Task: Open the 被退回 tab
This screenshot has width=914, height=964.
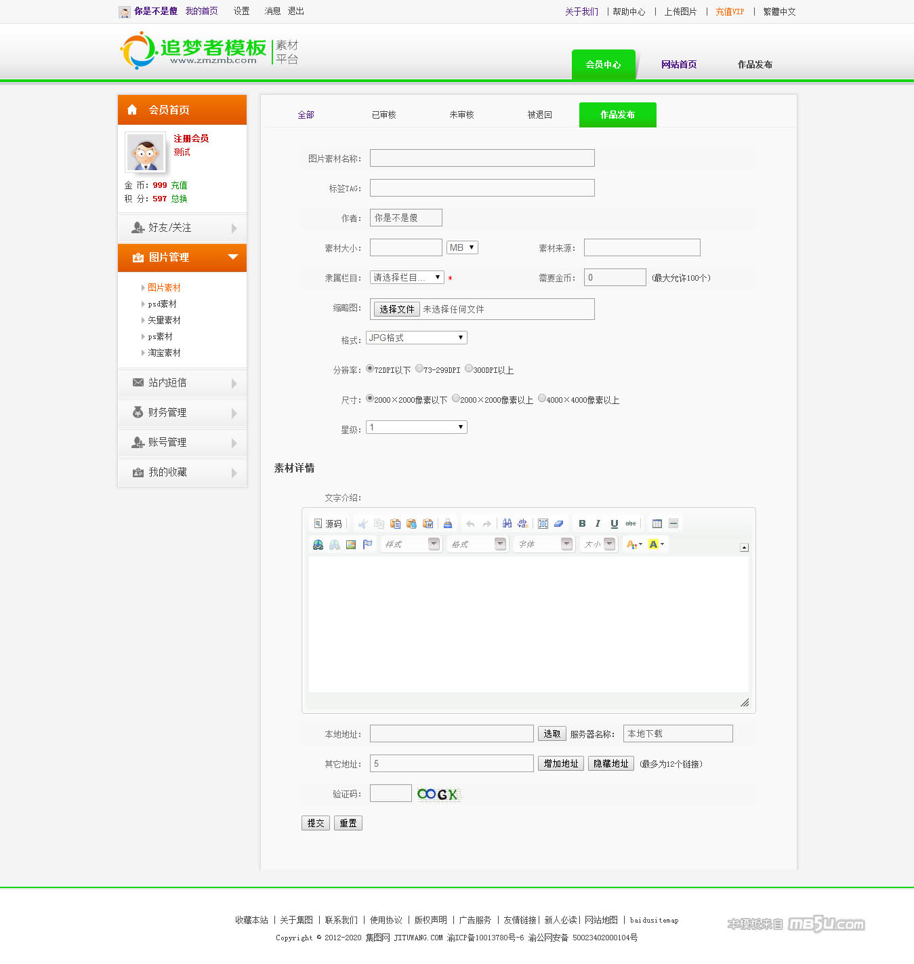Action: tap(539, 115)
